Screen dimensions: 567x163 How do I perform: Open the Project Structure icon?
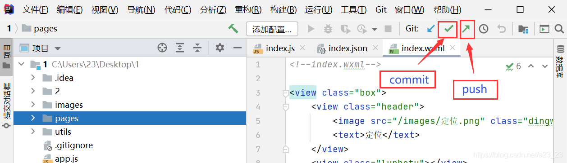(523, 29)
